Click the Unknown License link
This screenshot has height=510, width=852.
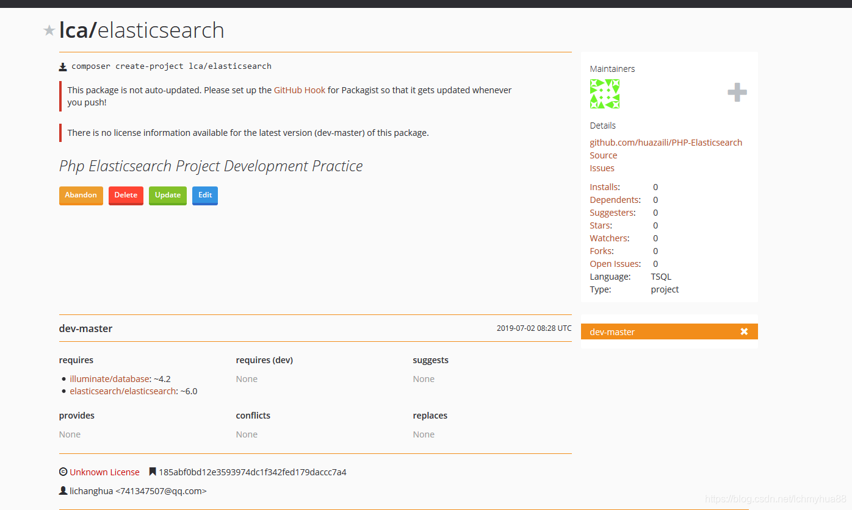104,472
